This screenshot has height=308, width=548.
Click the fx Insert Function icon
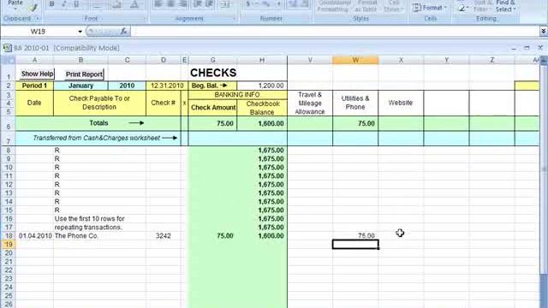tap(123, 32)
